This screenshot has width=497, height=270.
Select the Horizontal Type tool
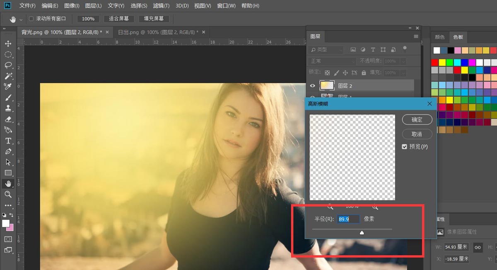point(8,141)
